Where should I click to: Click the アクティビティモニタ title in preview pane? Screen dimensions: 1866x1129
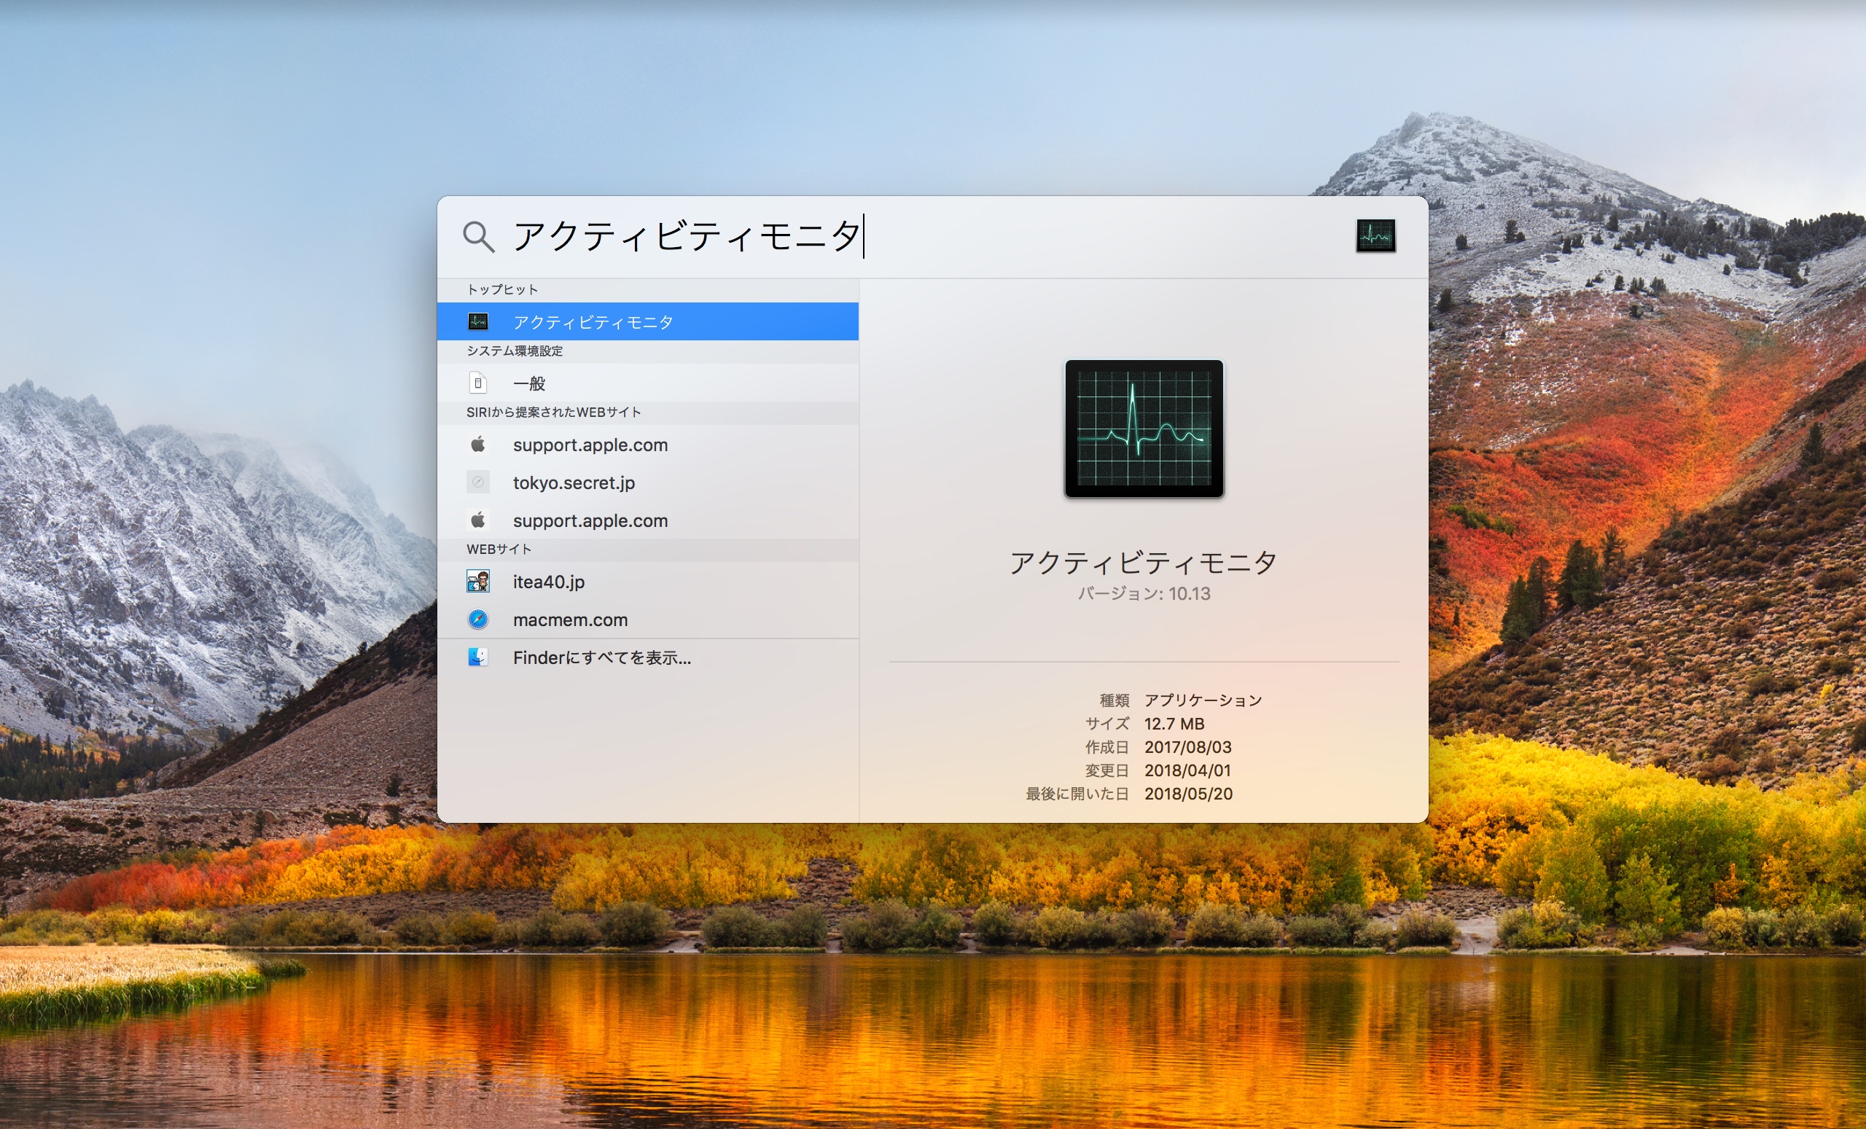1144,563
